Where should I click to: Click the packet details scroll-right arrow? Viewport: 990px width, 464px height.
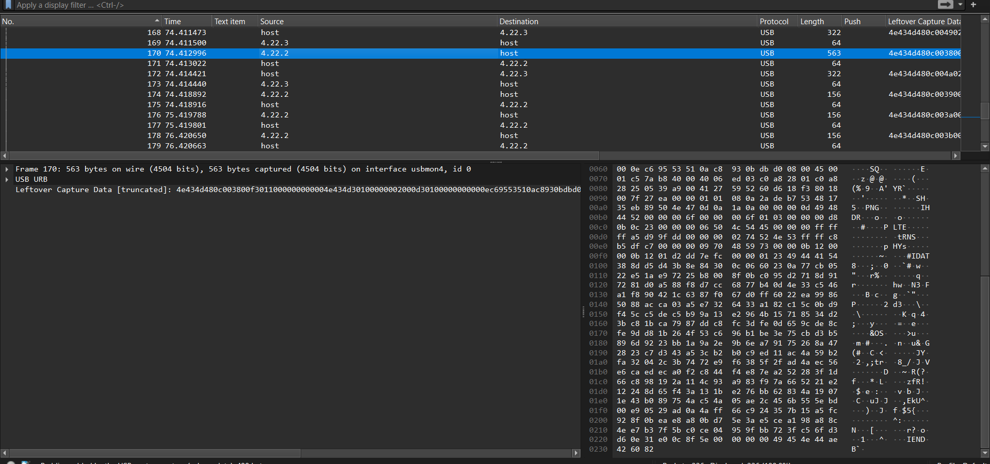(576, 453)
